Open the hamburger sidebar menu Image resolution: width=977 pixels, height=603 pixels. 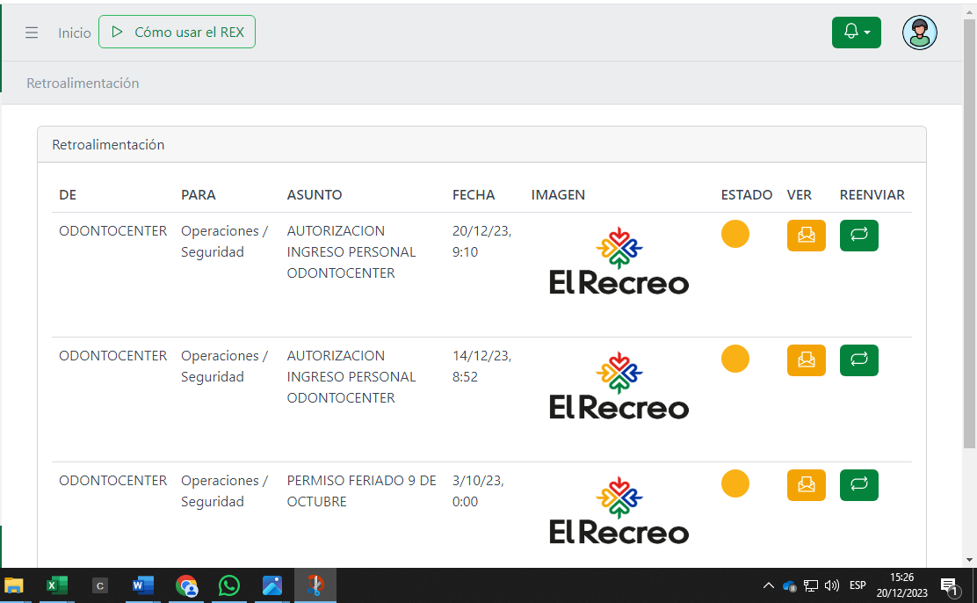(32, 33)
